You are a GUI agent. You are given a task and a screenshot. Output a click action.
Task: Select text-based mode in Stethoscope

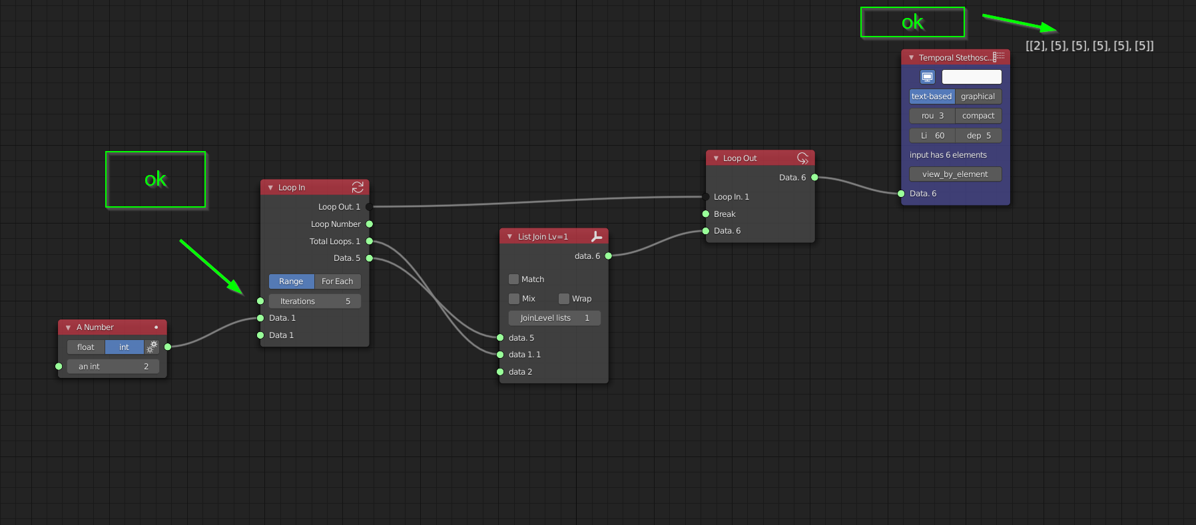[932, 96]
